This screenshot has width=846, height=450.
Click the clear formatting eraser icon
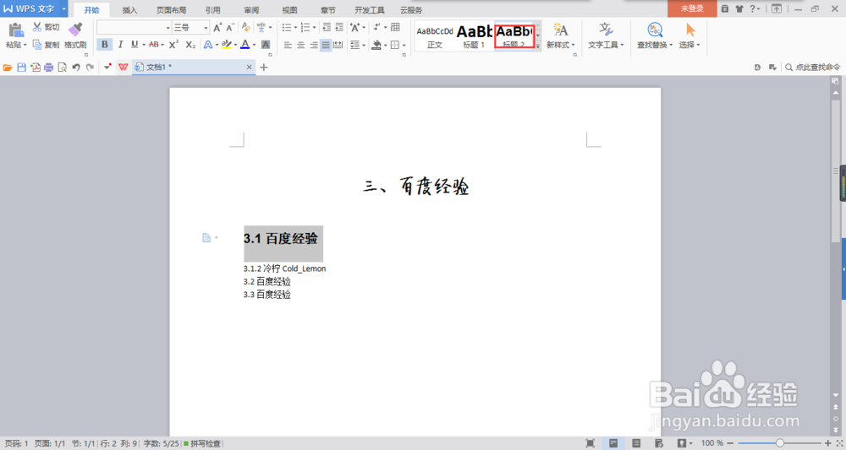click(246, 28)
